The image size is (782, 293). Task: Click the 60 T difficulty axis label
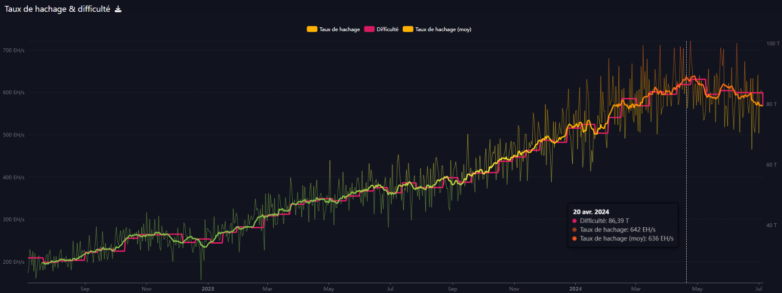pyautogui.click(x=771, y=165)
